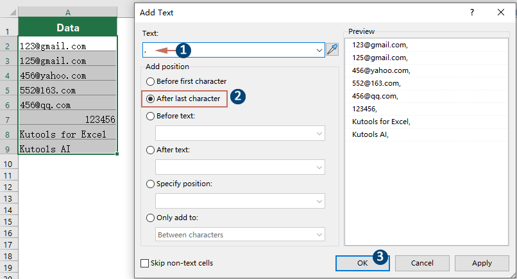The height and width of the screenshot is (279, 517).
Task: Open the After text dropdown list
Action: tap(319, 167)
